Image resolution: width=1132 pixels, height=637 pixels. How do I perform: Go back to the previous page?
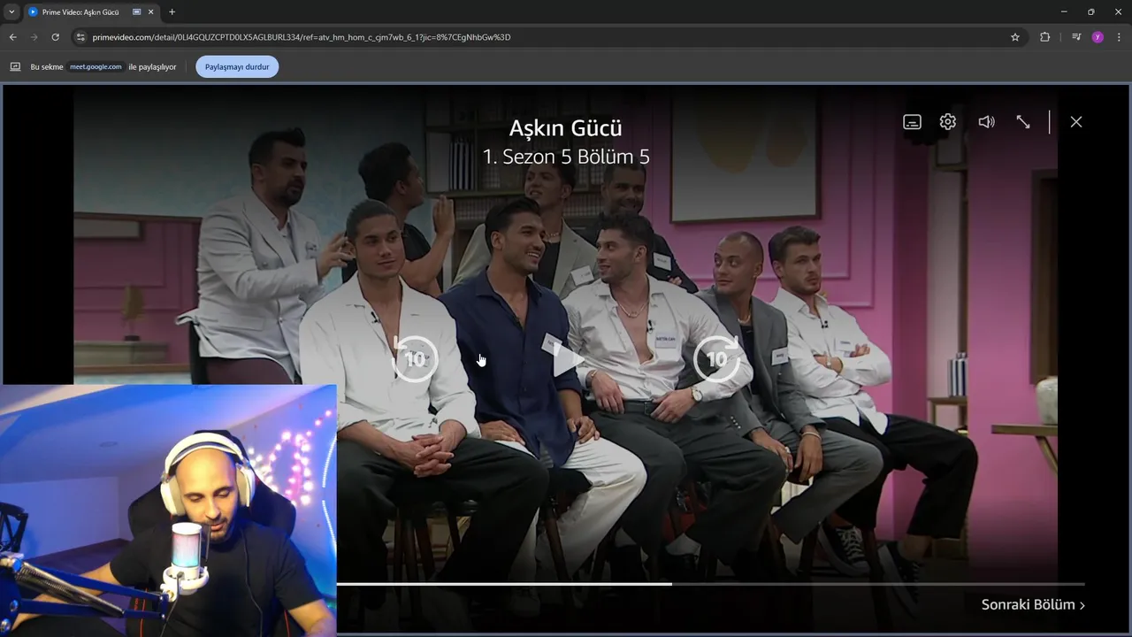coord(12,37)
